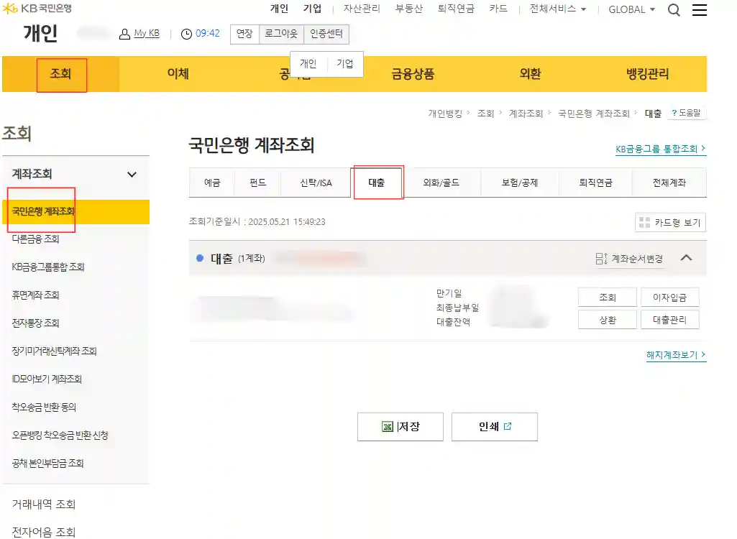The image size is (737, 539).
Task: Select 국민은행 계좌조회 in the sidebar
Action: [x=76, y=211]
